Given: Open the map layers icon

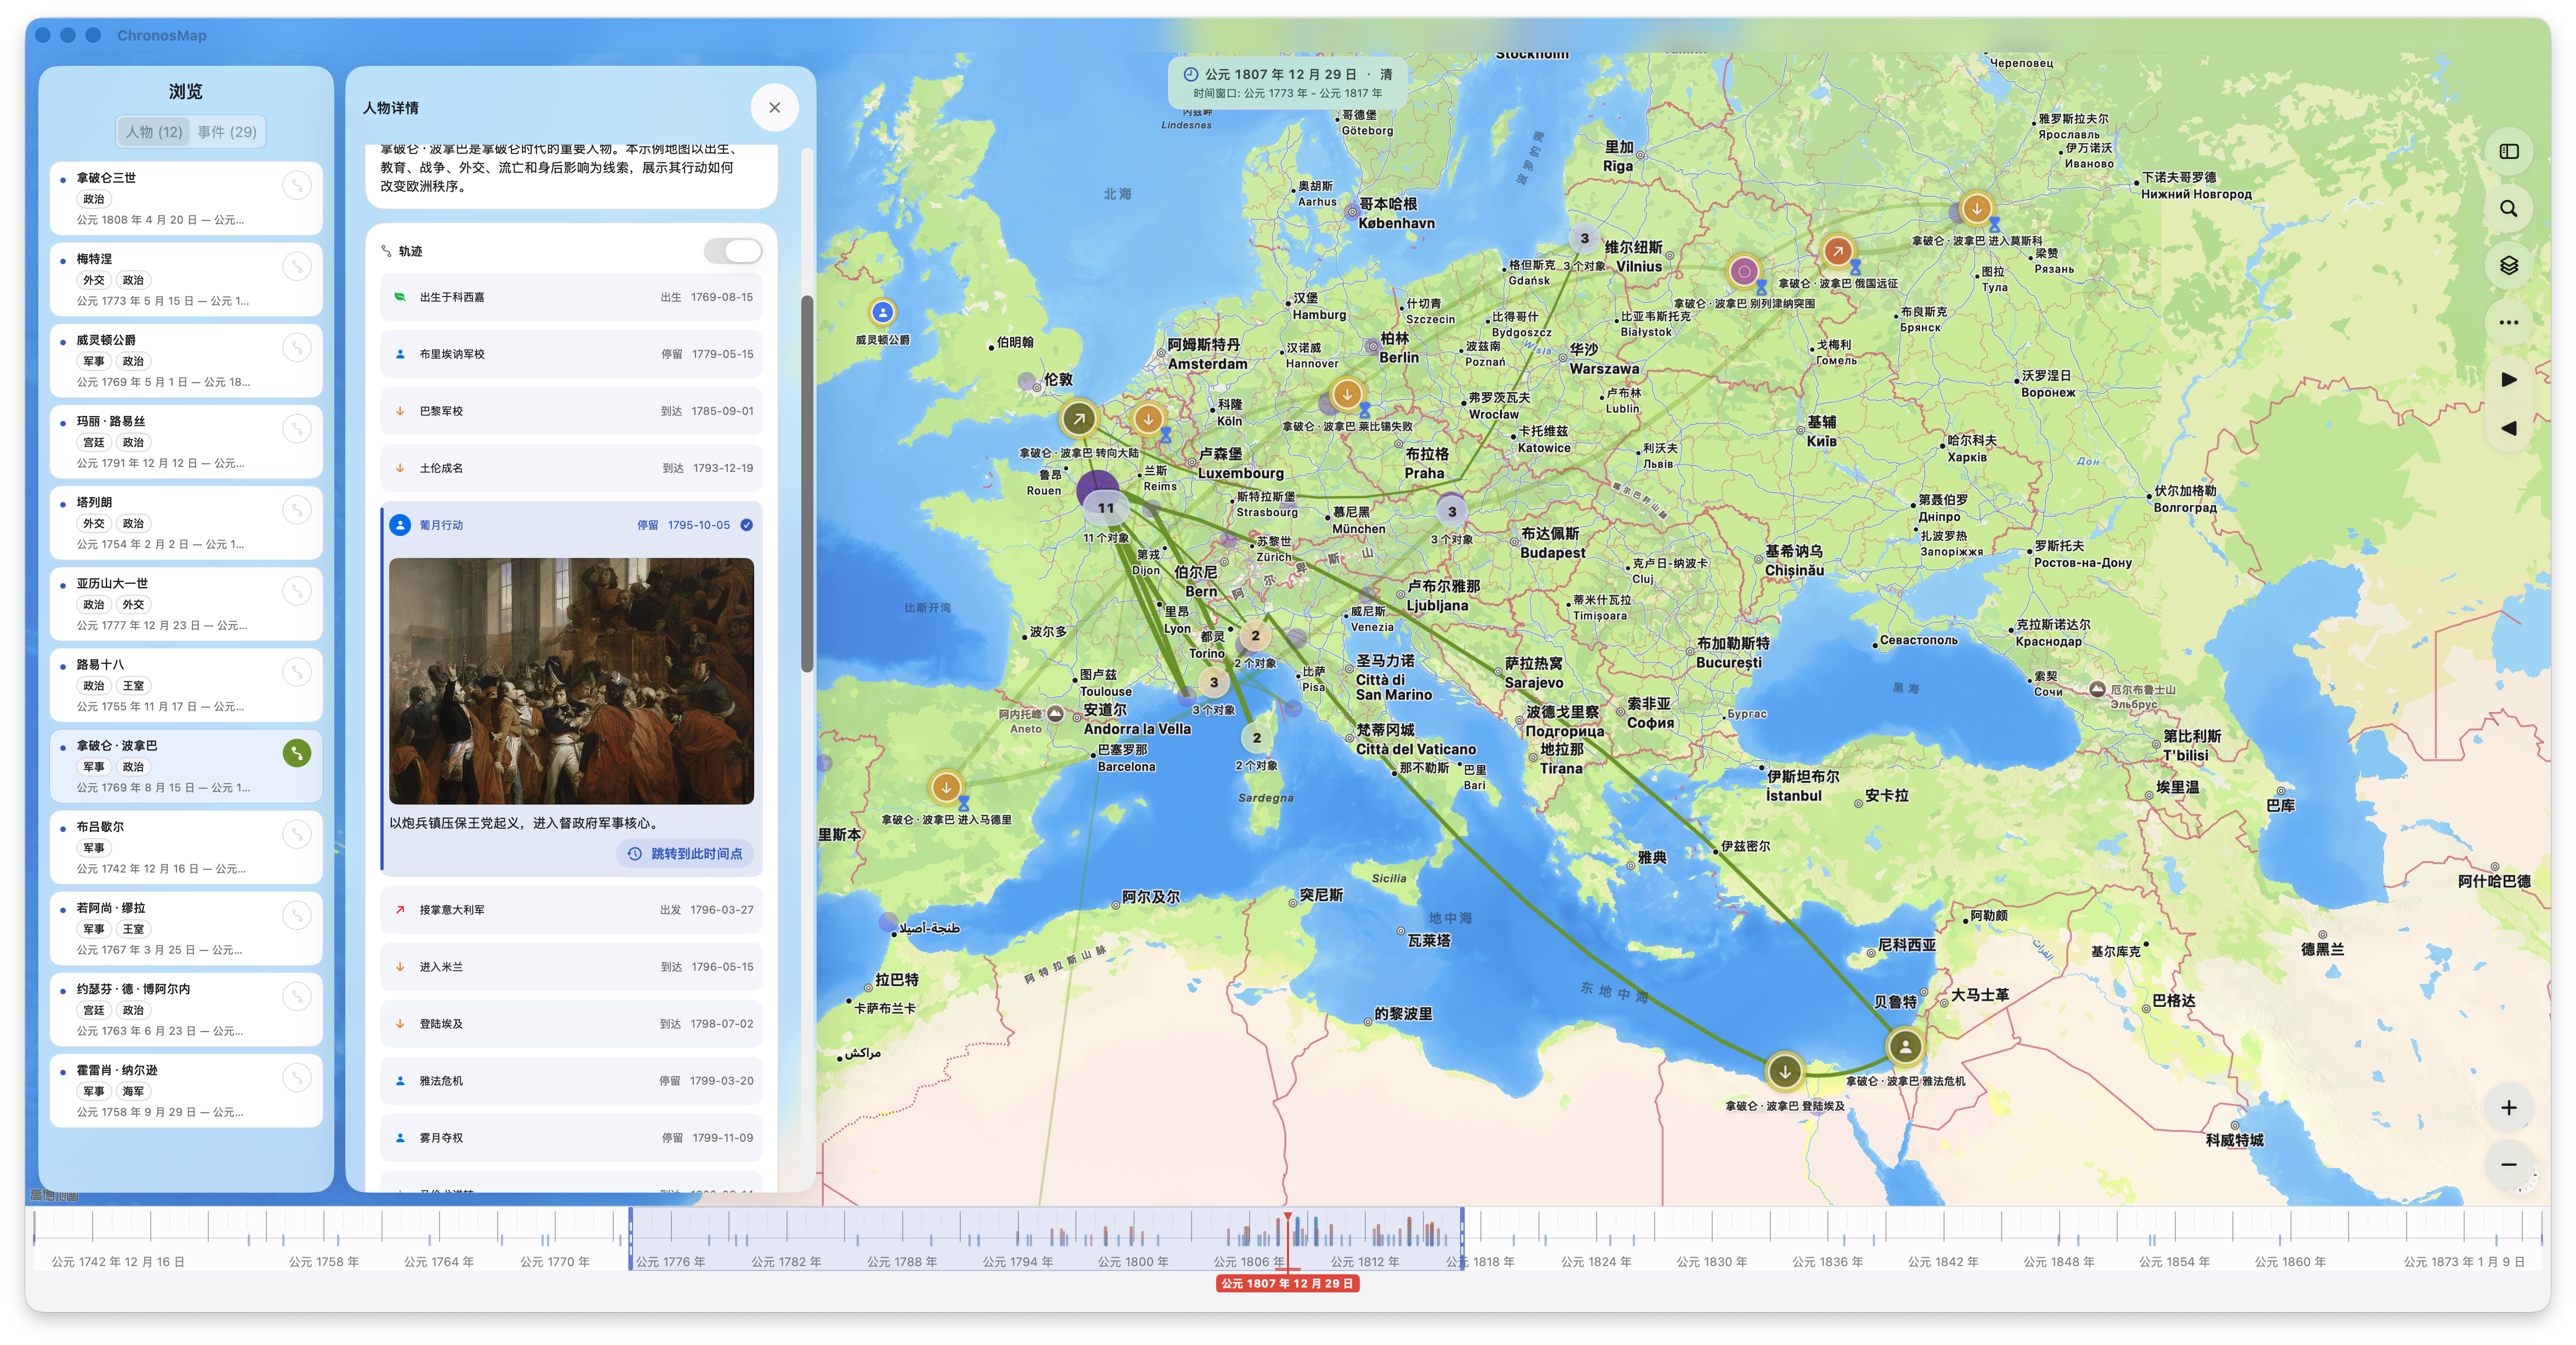Looking at the screenshot, I should click(x=2508, y=266).
